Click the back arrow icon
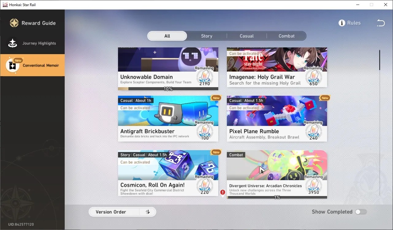The image size is (393, 230). [x=380, y=23]
